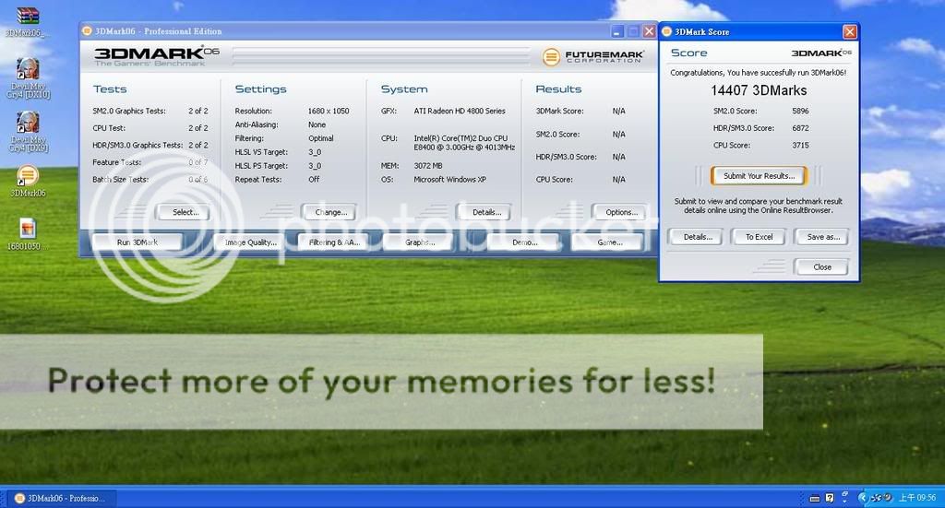Click the Close button in Score window
This screenshot has width=945, height=508.
[822, 266]
